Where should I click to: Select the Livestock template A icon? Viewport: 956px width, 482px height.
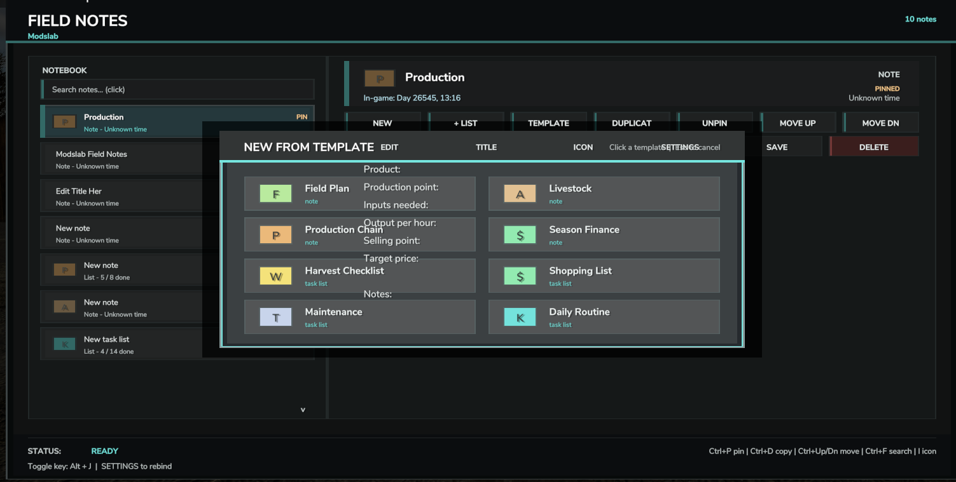[x=520, y=194]
